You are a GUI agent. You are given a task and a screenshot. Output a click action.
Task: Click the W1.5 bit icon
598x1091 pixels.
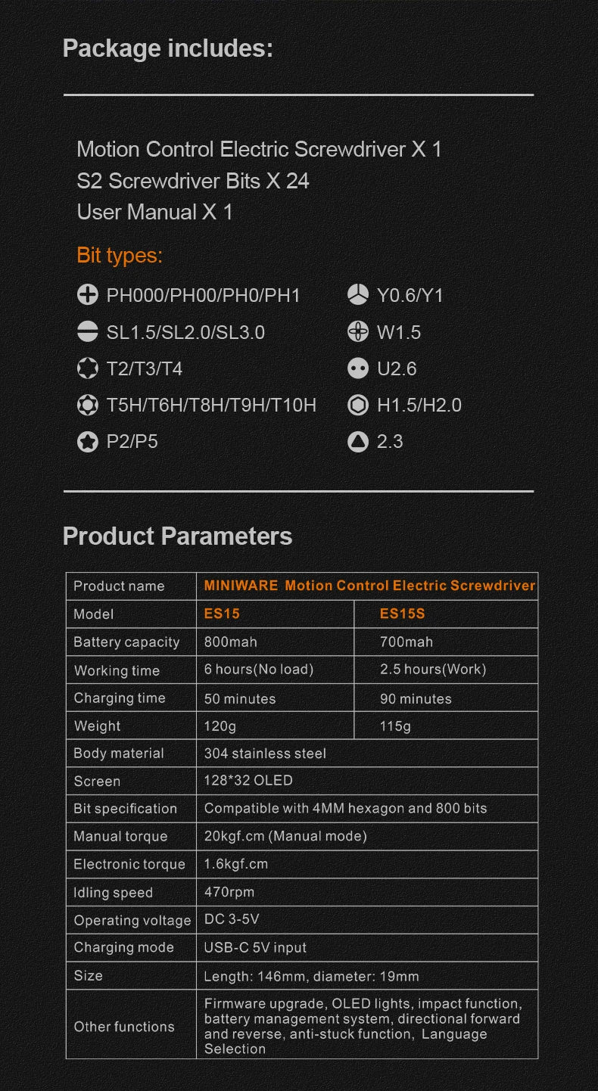358,331
